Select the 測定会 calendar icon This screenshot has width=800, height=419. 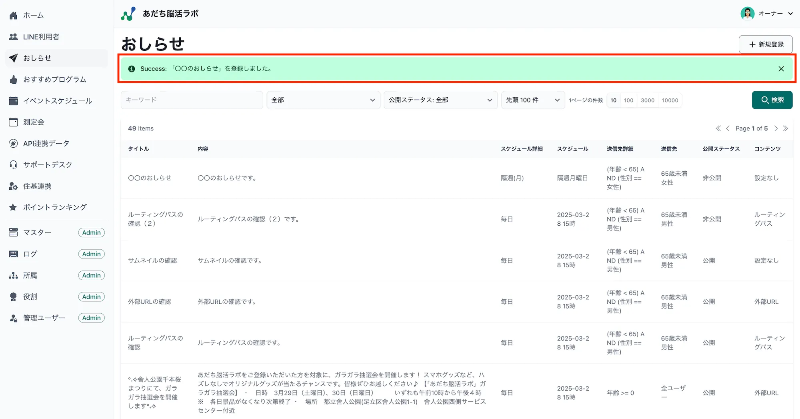[13, 122]
